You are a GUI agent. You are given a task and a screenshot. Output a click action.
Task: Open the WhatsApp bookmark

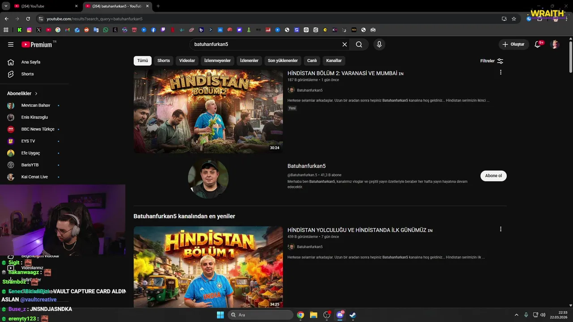click(x=106, y=30)
